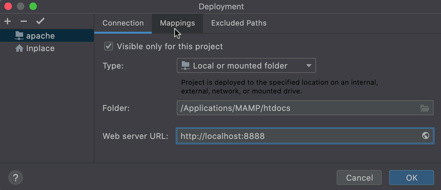Confirm settings with OK button
Image resolution: width=441 pixels, height=190 pixels.
coord(412,178)
